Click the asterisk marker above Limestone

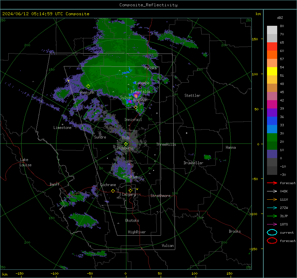pos(62,125)
